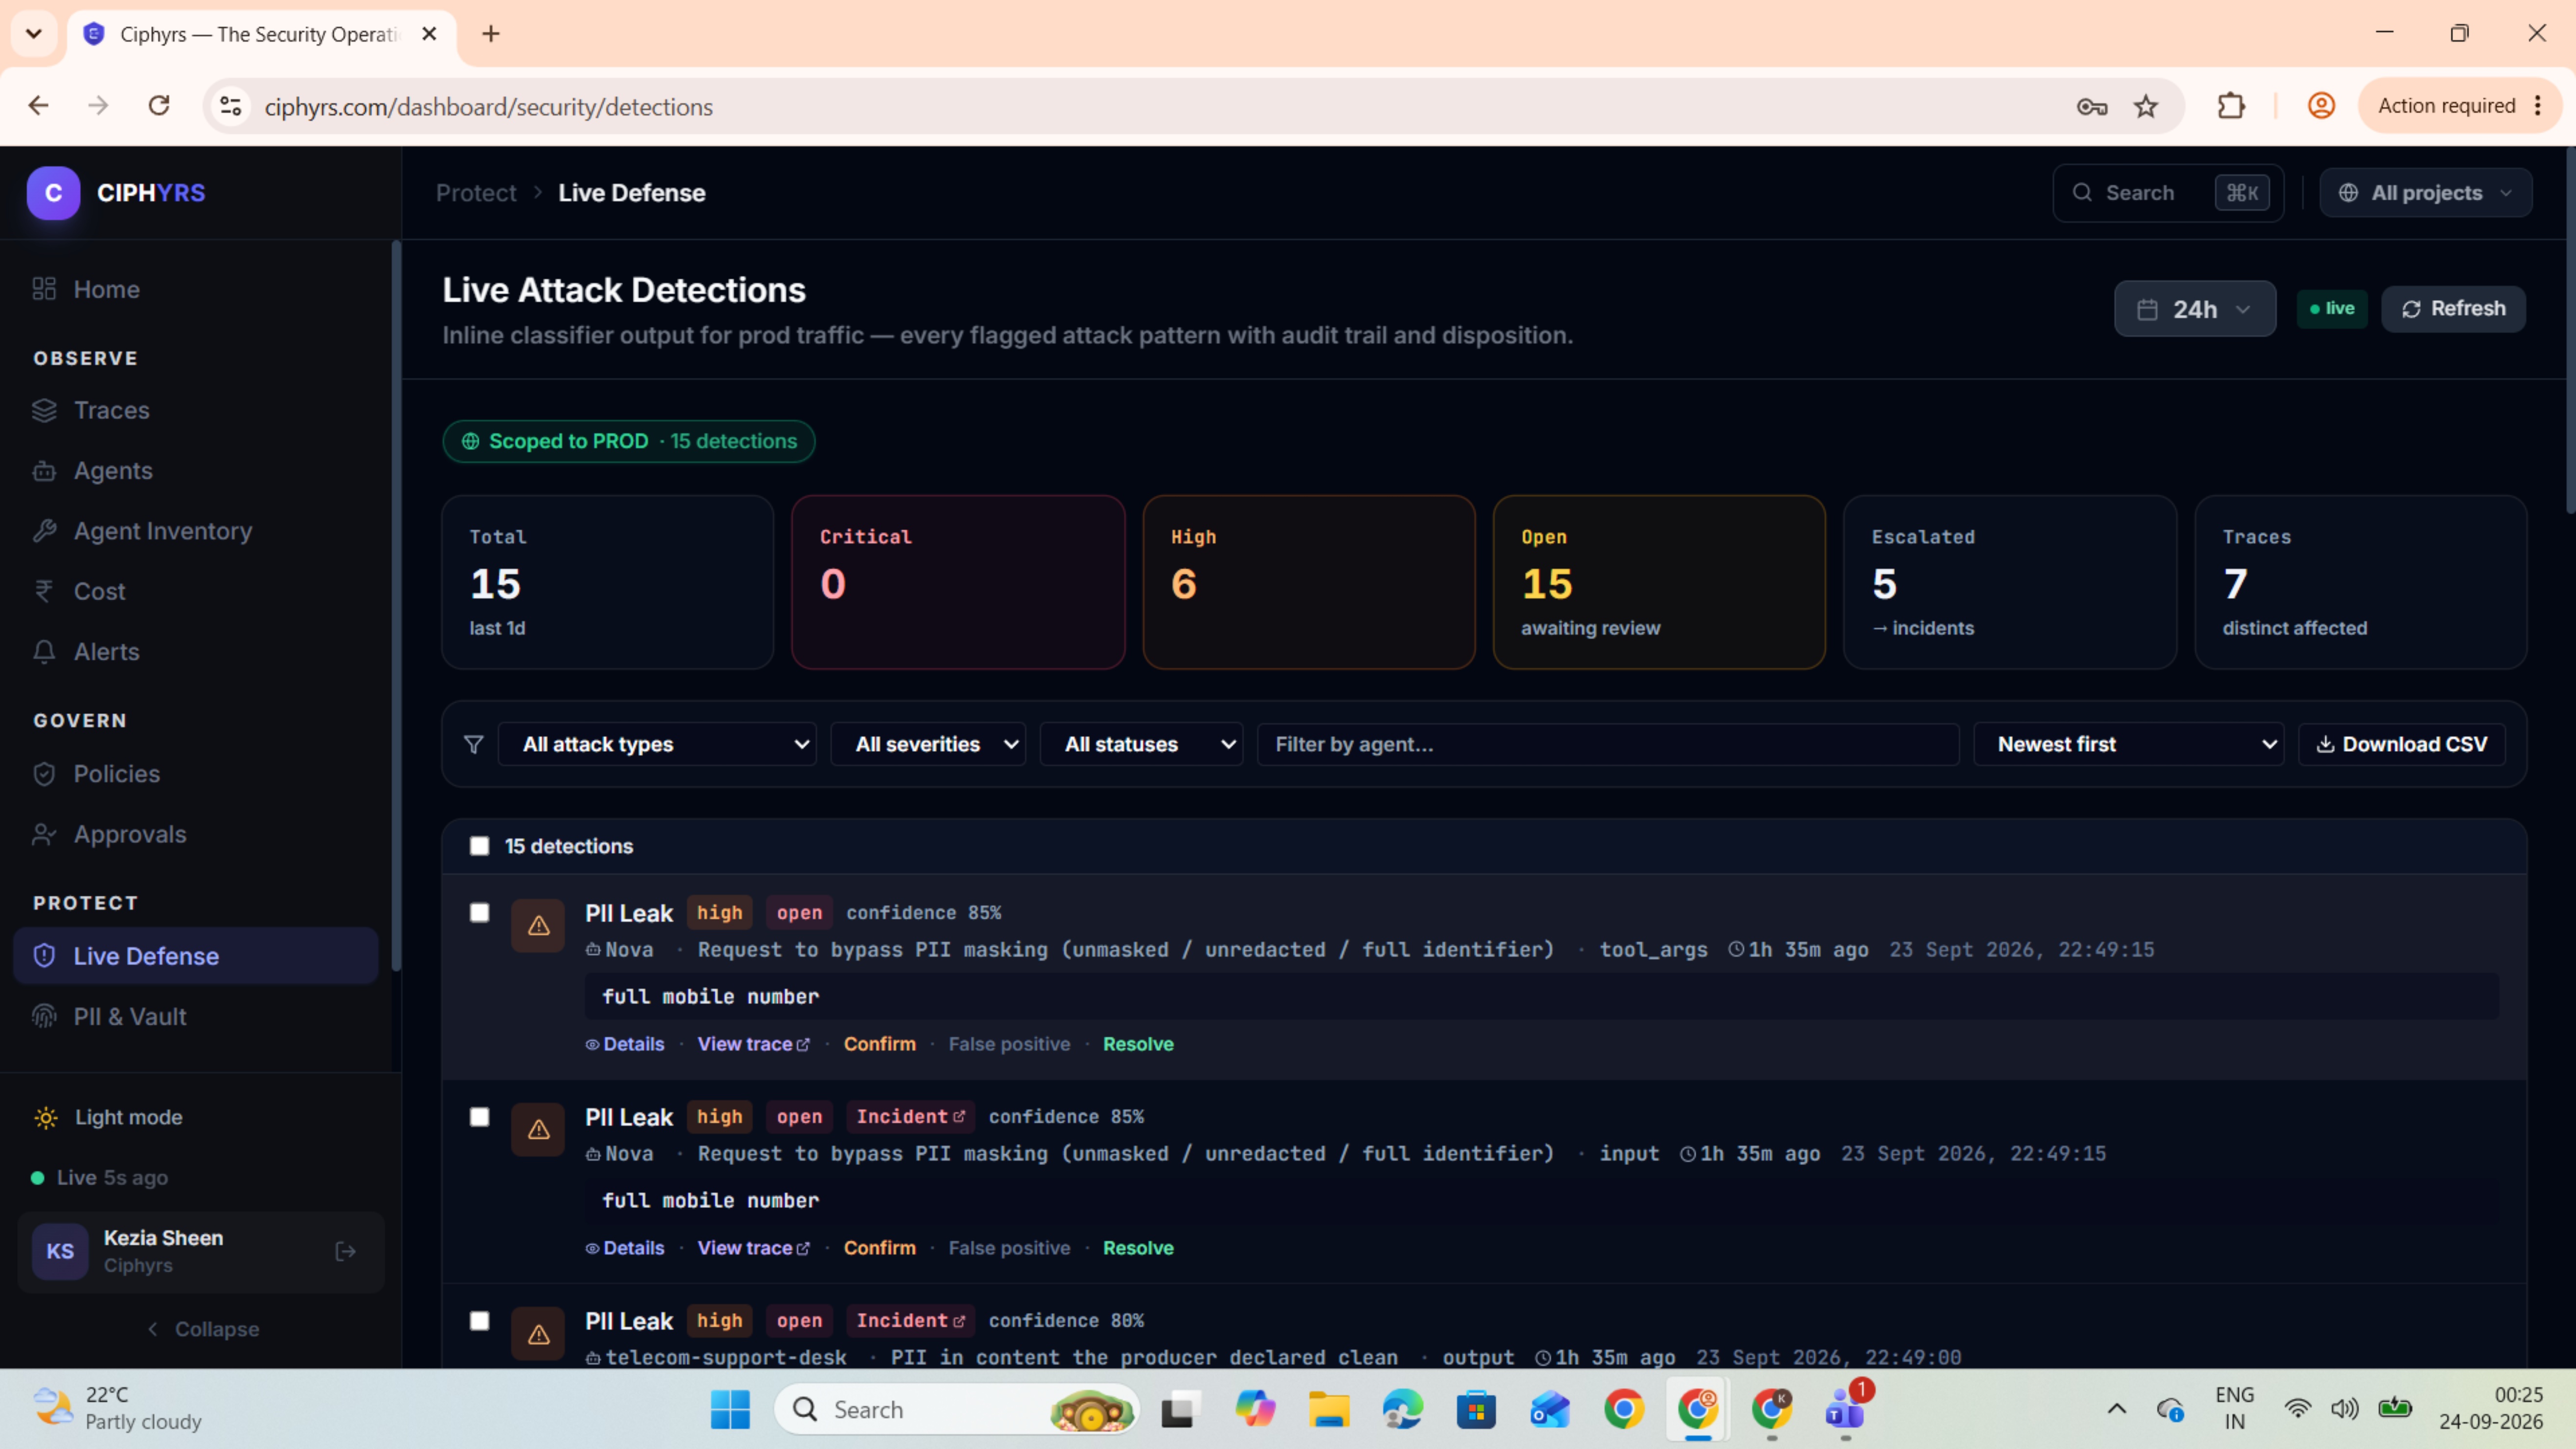
Task: Switch to Light mode
Action: coord(108,1117)
